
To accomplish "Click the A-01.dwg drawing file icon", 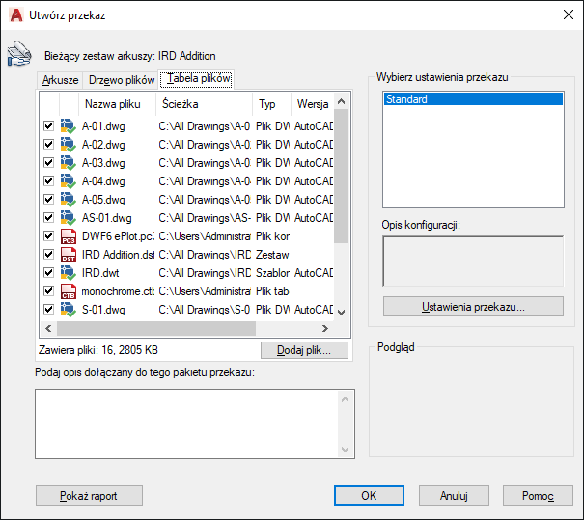I will click(69, 126).
